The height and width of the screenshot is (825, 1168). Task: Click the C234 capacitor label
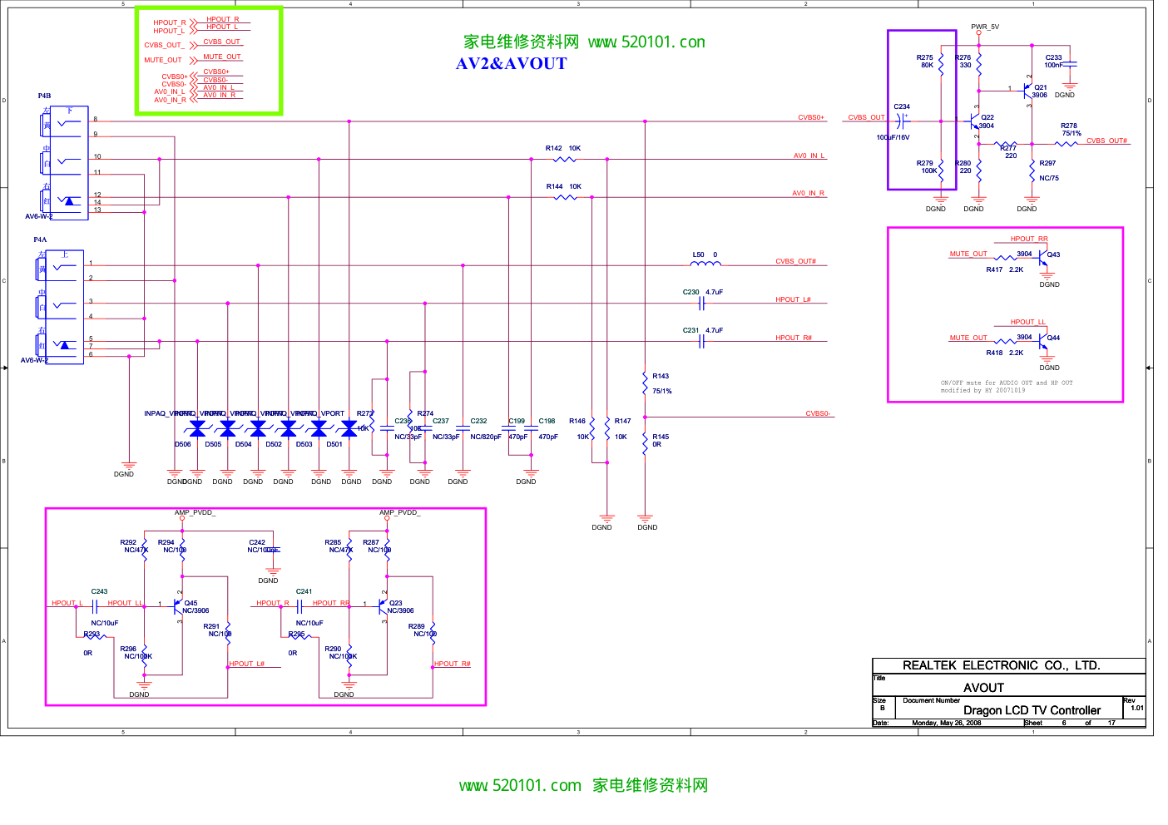point(902,106)
